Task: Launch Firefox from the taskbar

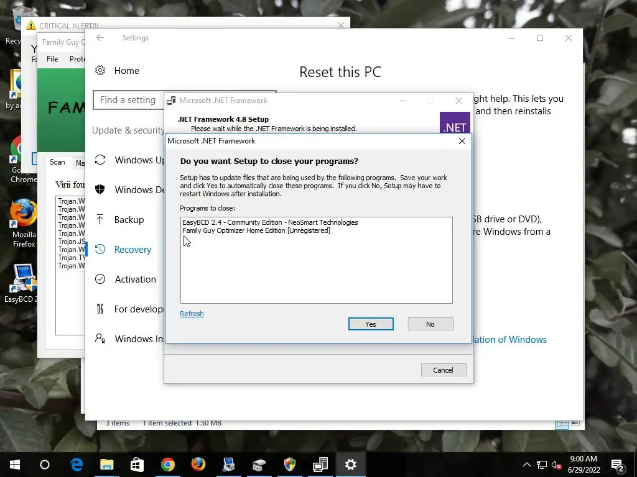Action: pos(198,465)
